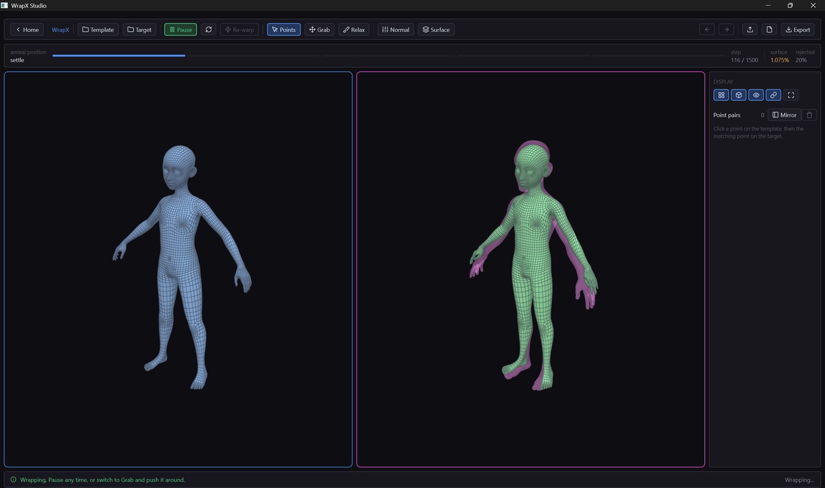
Task: Click the "Point pairs" label
Action: (x=726, y=115)
